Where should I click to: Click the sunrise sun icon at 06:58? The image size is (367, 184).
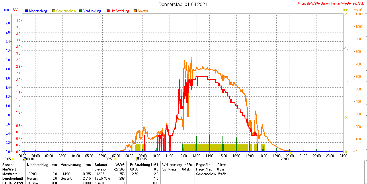pos(115,159)
